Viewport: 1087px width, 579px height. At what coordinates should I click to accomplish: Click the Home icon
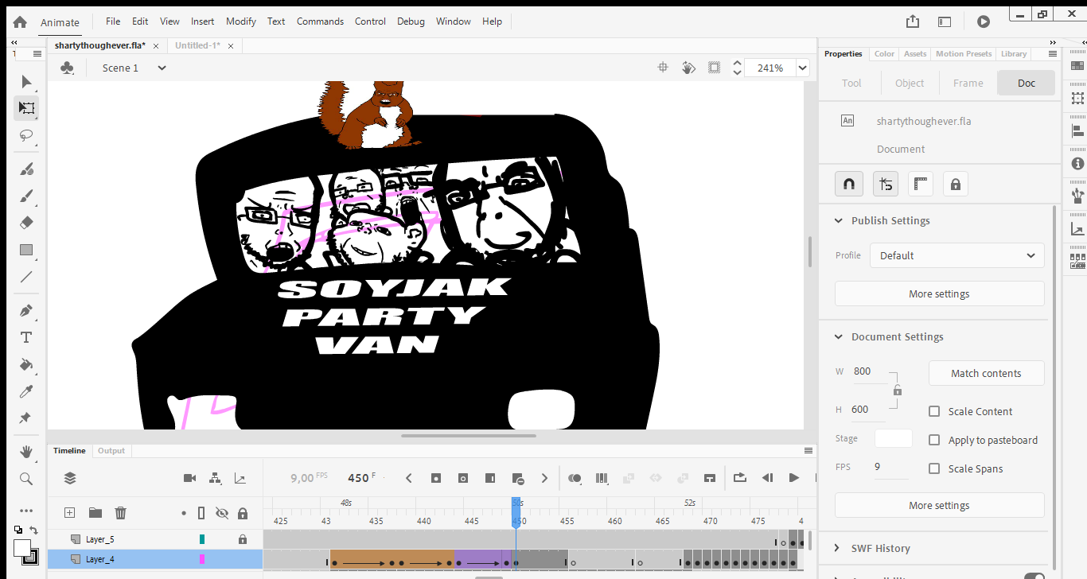click(20, 22)
